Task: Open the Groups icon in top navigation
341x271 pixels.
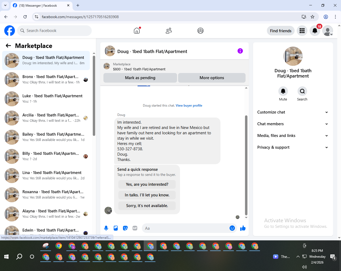Action: coord(200,31)
